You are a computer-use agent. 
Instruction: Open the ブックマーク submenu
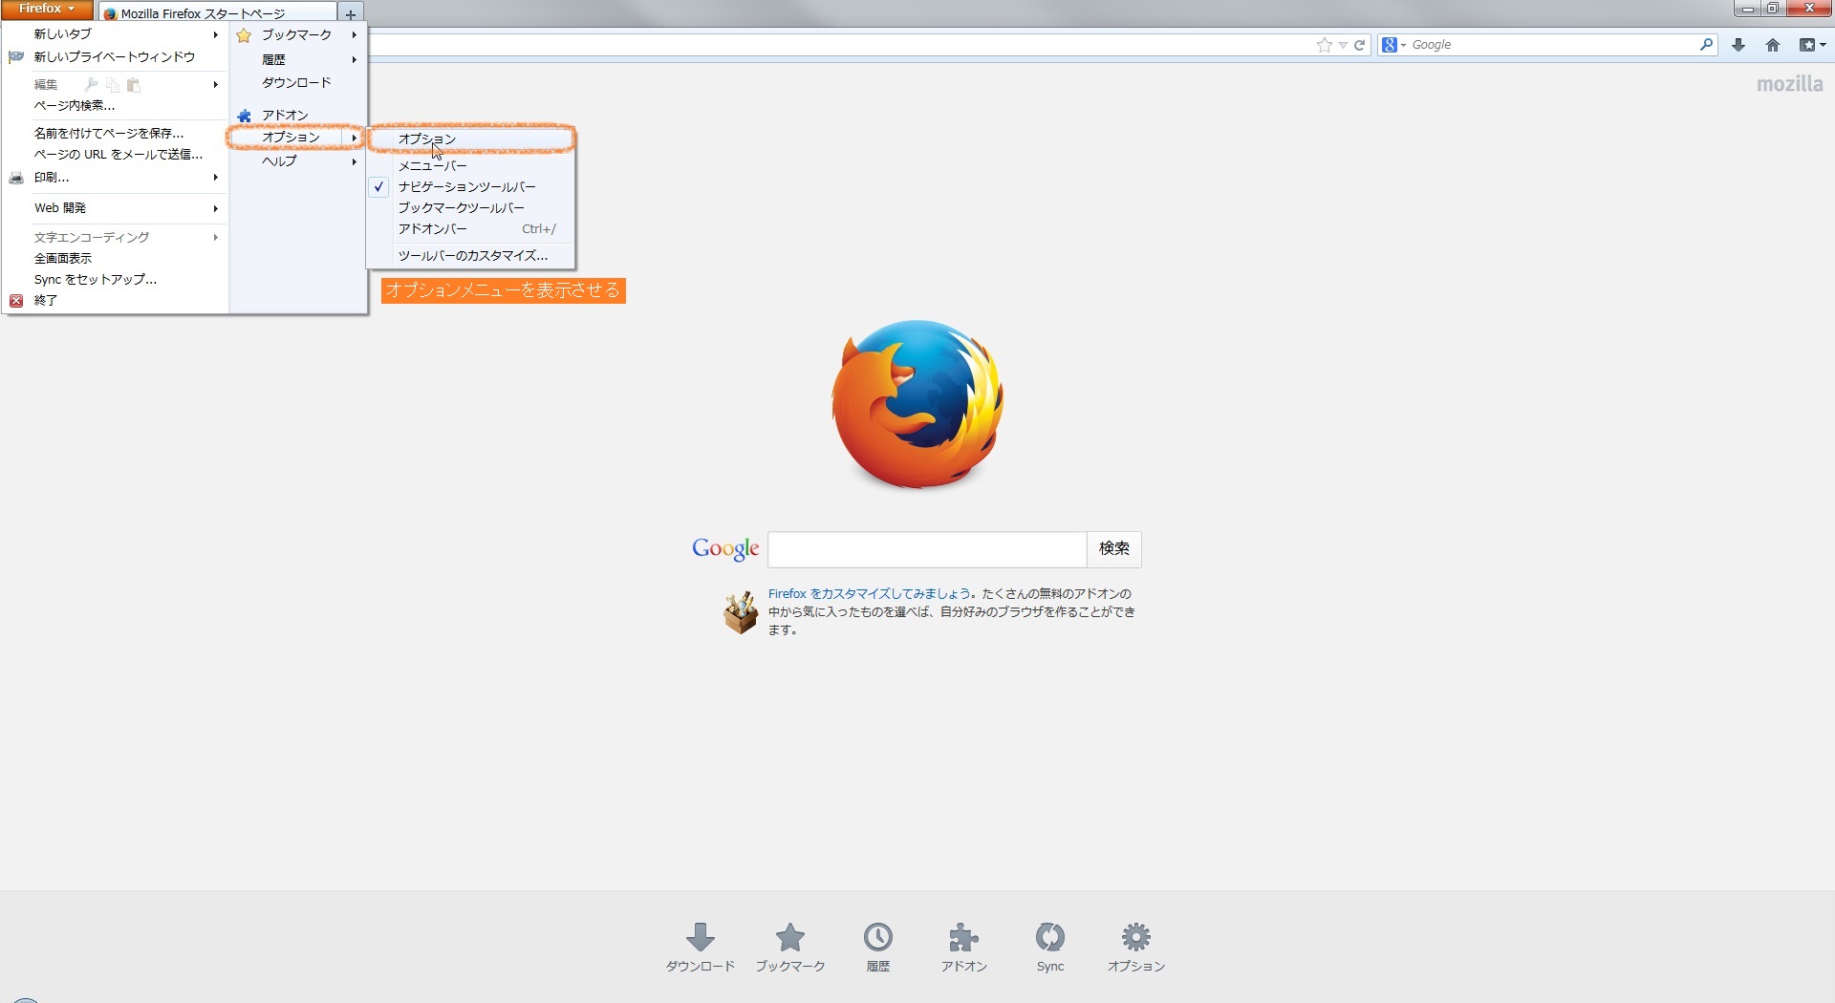[297, 35]
